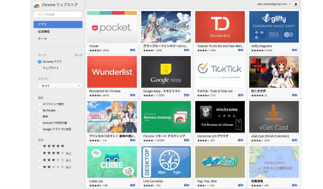Click the free button on Wunderlist
This screenshot has height=189, width=323.
(133, 95)
